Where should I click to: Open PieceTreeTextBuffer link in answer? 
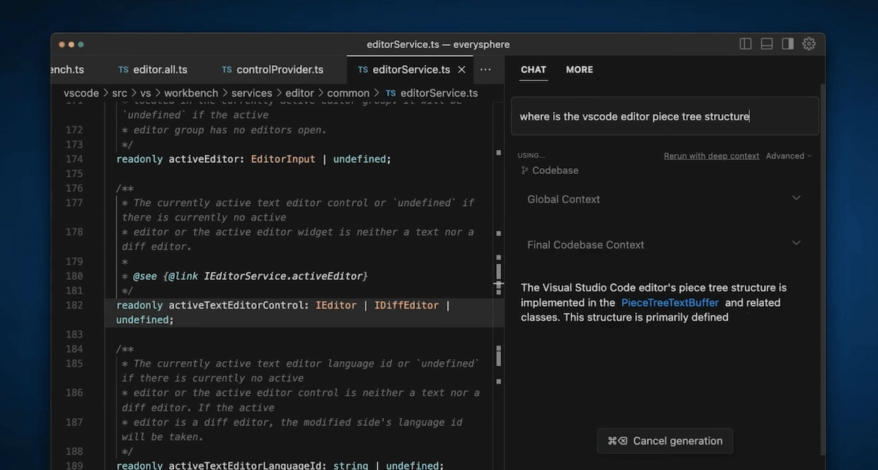coord(670,303)
